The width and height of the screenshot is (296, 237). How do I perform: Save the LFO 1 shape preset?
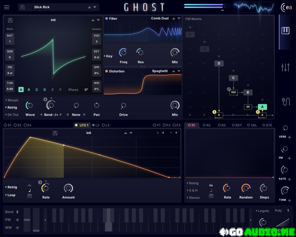coord(55,133)
